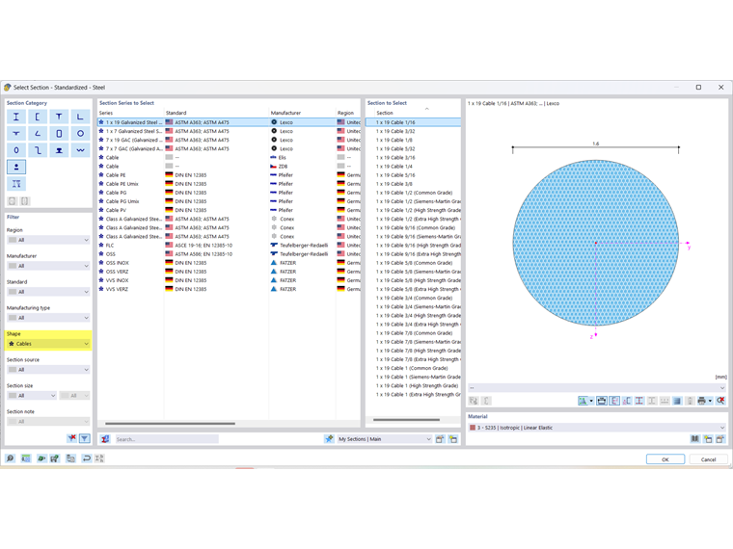Toggle the active filter funnel button

(85, 438)
